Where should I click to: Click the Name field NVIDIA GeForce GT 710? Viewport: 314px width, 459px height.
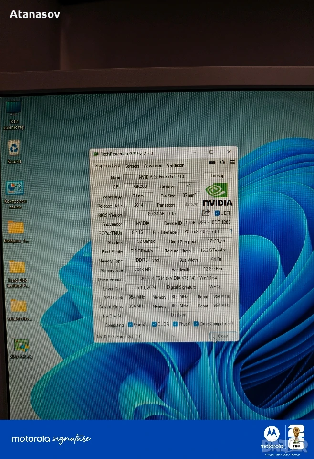(x=161, y=177)
